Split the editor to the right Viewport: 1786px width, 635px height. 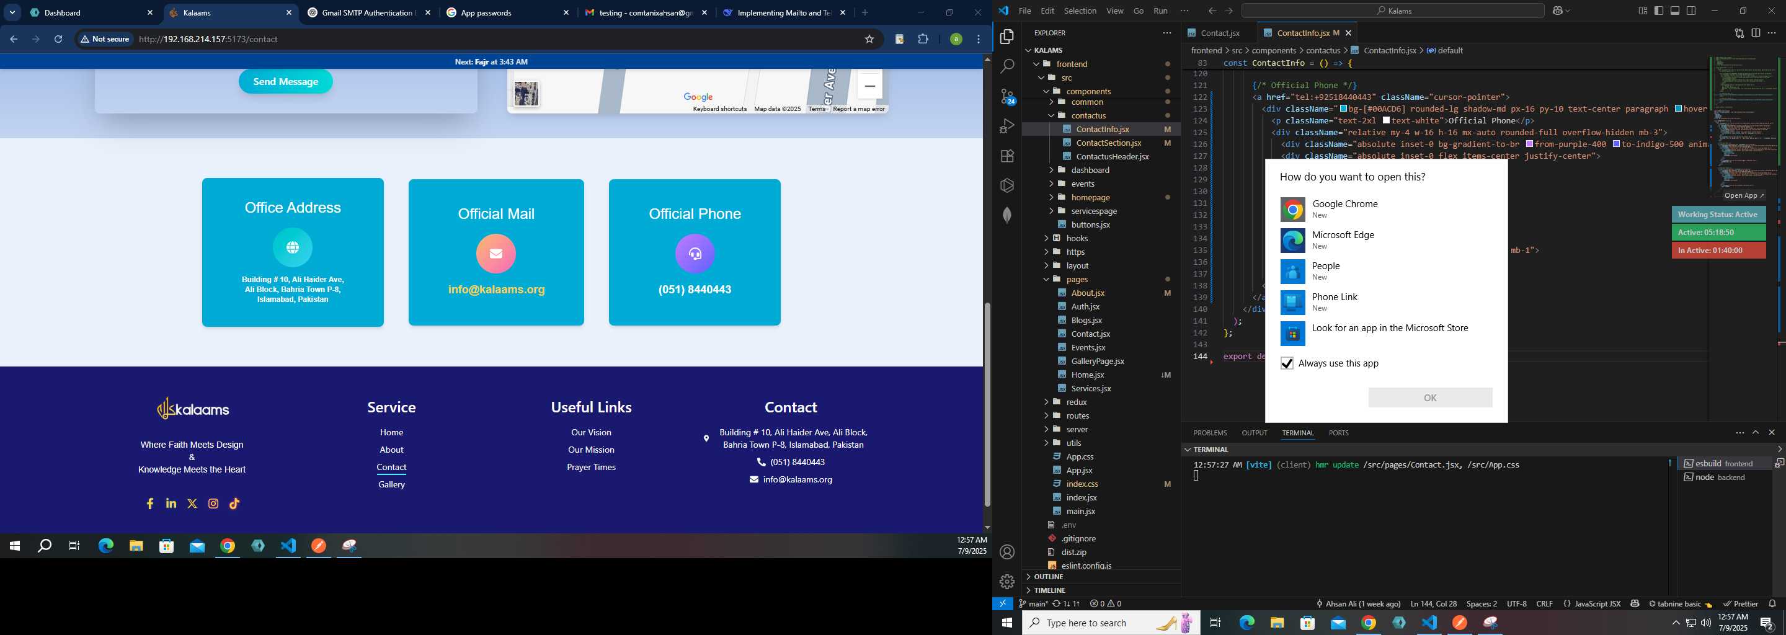click(x=1756, y=33)
